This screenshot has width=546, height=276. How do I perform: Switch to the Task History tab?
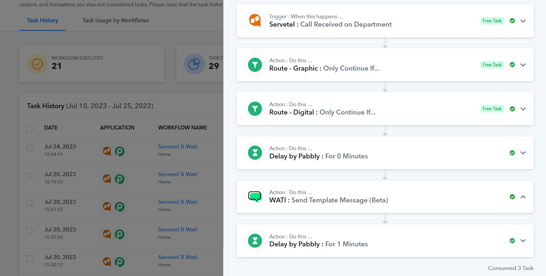42,20
